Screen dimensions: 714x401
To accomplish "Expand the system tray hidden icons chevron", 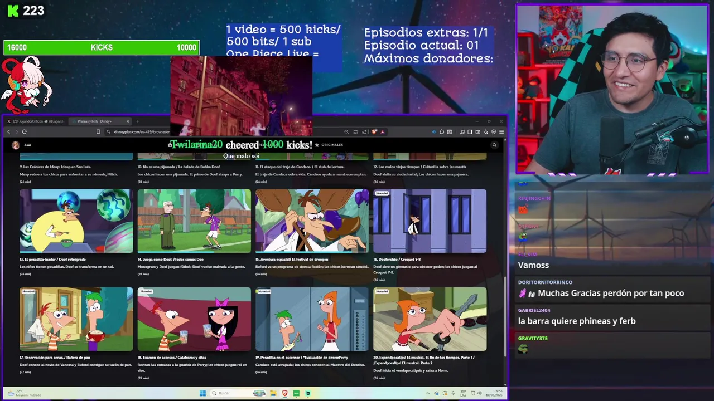I will [428, 393].
